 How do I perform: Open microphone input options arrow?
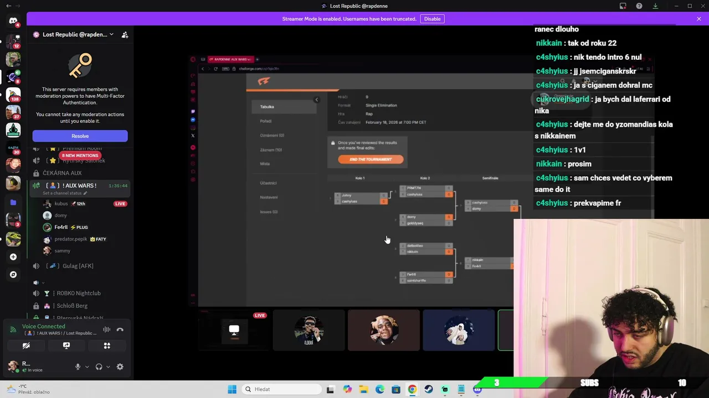(86, 366)
